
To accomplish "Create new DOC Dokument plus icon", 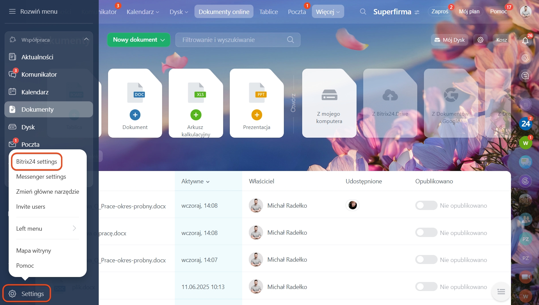I will coord(135,115).
